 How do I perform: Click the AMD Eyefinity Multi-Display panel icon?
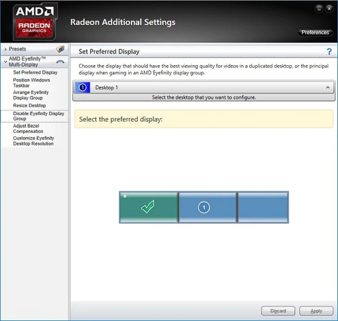click(60, 62)
